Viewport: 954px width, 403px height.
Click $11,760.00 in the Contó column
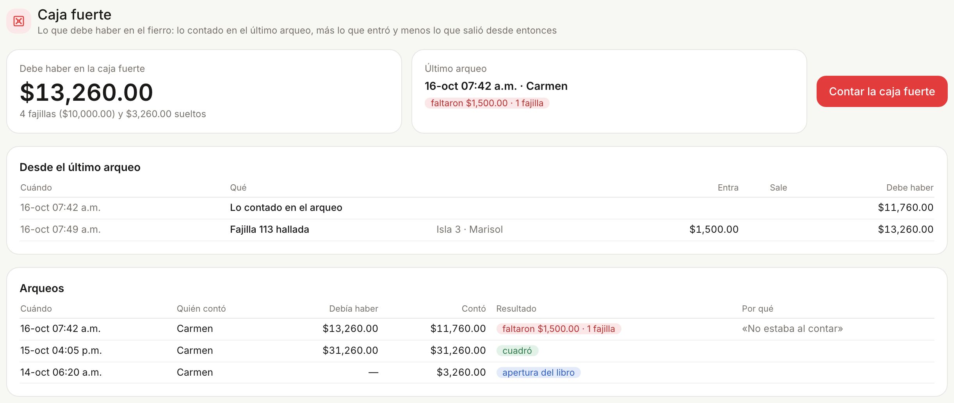(x=458, y=329)
